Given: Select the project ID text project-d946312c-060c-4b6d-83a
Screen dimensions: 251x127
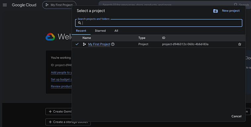Looking at the screenshot, I should 185,44.
